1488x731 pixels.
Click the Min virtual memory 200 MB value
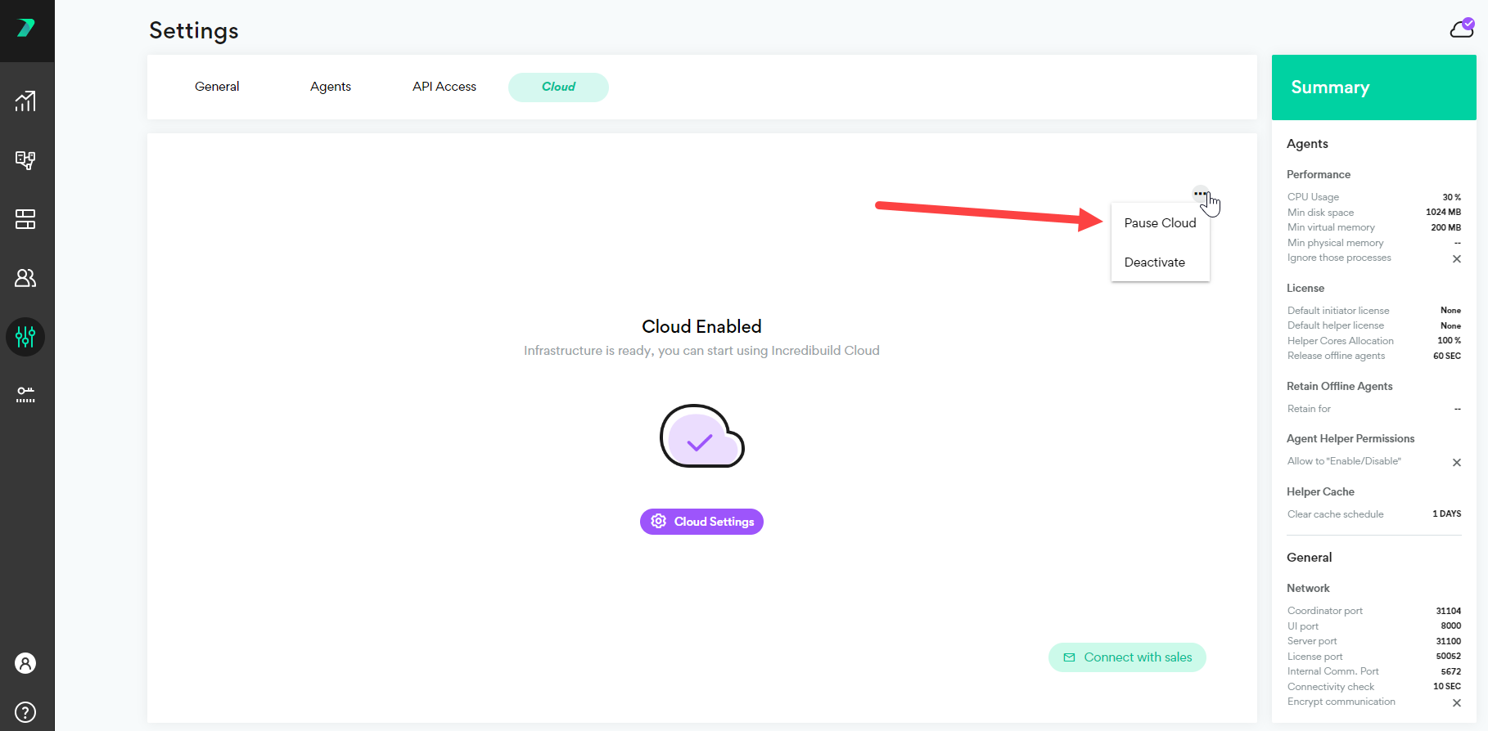[x=1445, y=227]
